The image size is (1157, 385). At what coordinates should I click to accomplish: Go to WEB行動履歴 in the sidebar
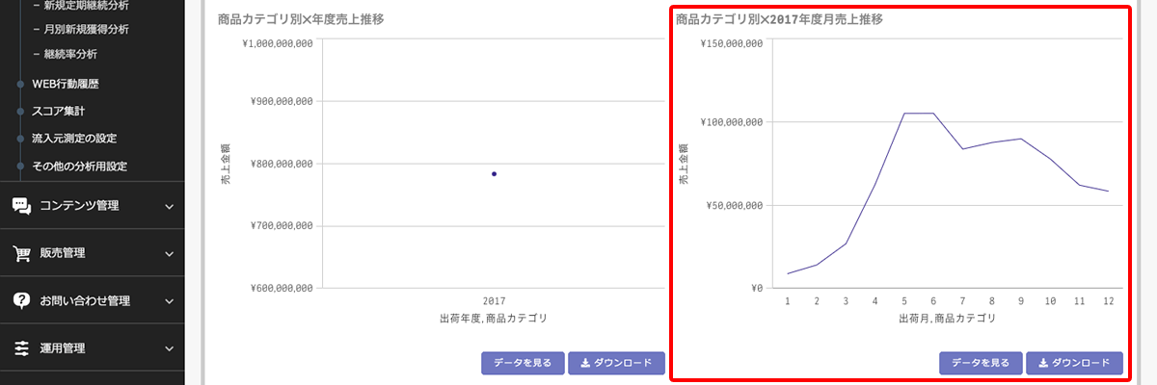[66, 84]
